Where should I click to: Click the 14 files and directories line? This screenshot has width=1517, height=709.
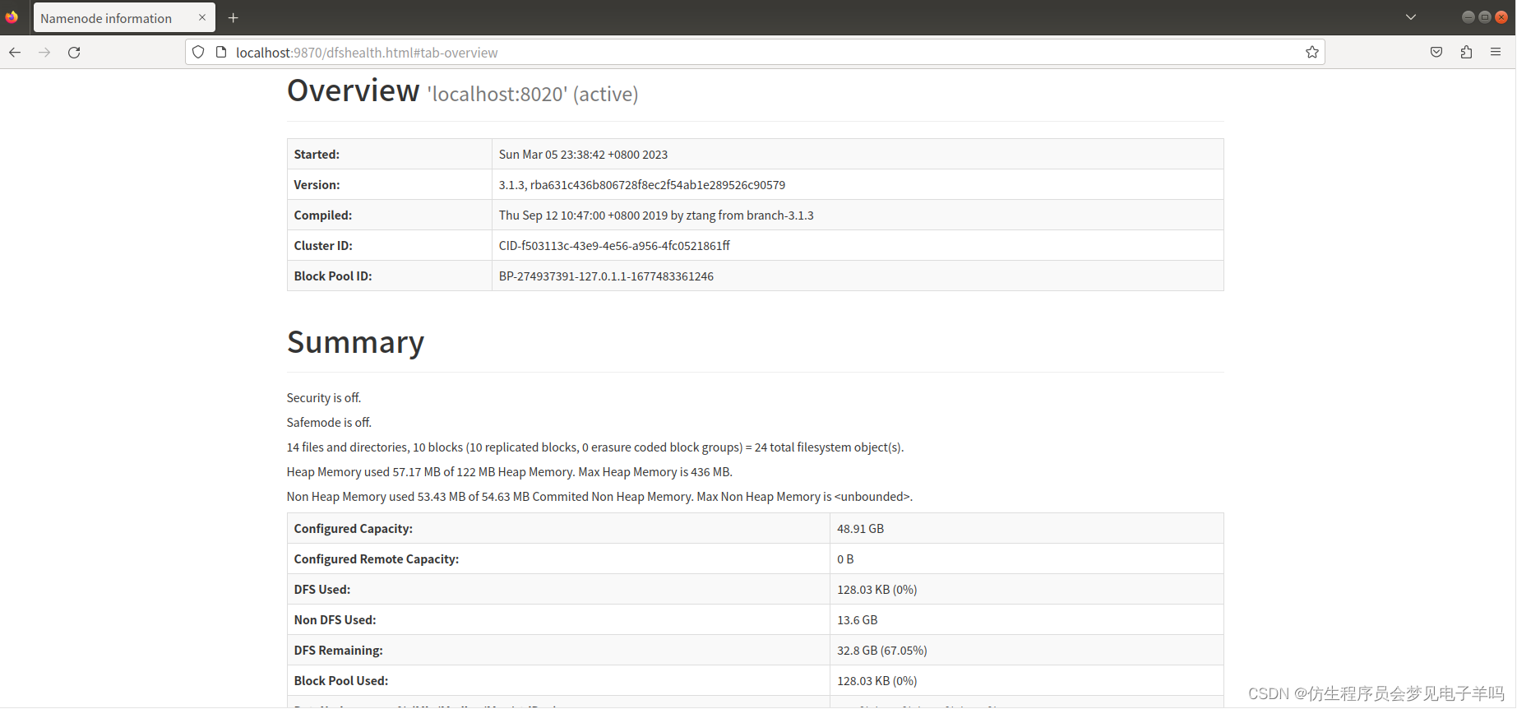[x=595, y=447]
